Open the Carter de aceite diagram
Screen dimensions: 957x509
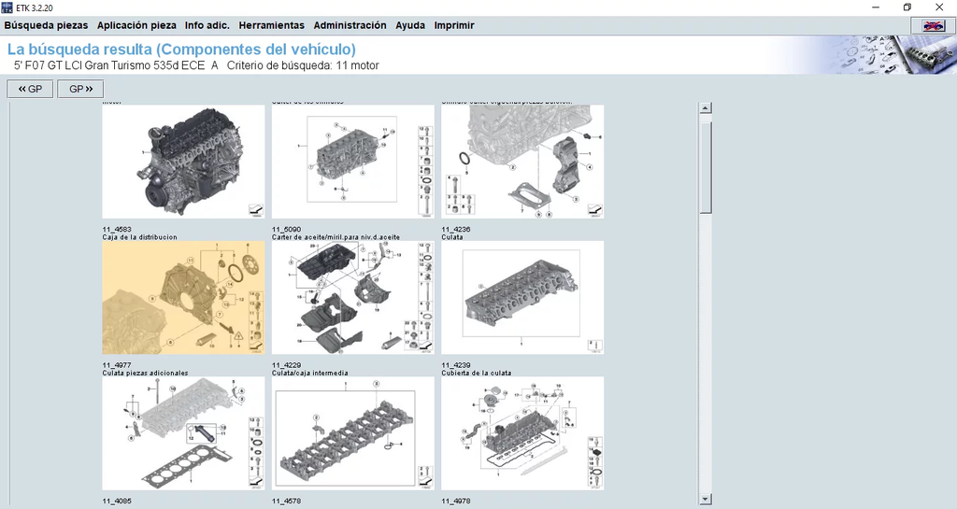352,298
